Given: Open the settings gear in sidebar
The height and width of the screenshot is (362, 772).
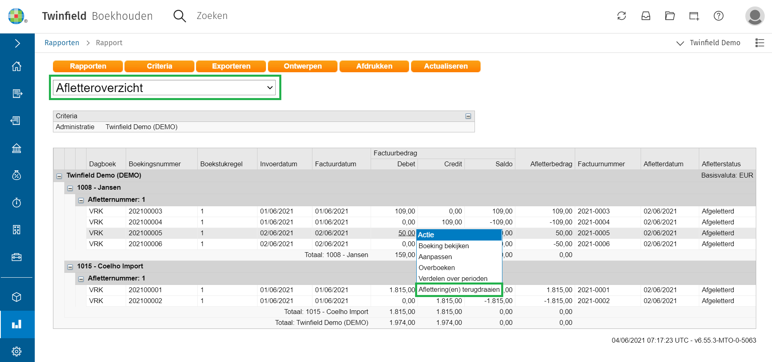Looking at the screenshot, I should pos(17,352).
